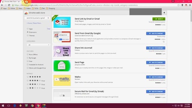Image resolution: width=192 pixels, height=108 pixels.
Task: Check Works with Google Drive filter
Action: coord(28,68)
